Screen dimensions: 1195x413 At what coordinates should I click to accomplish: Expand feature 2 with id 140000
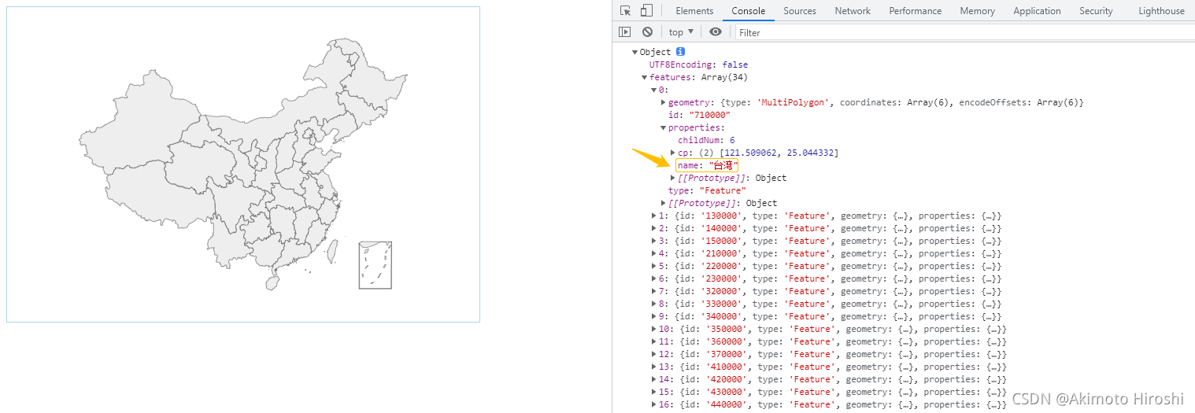pyautogui.click(x=654, y=228)
